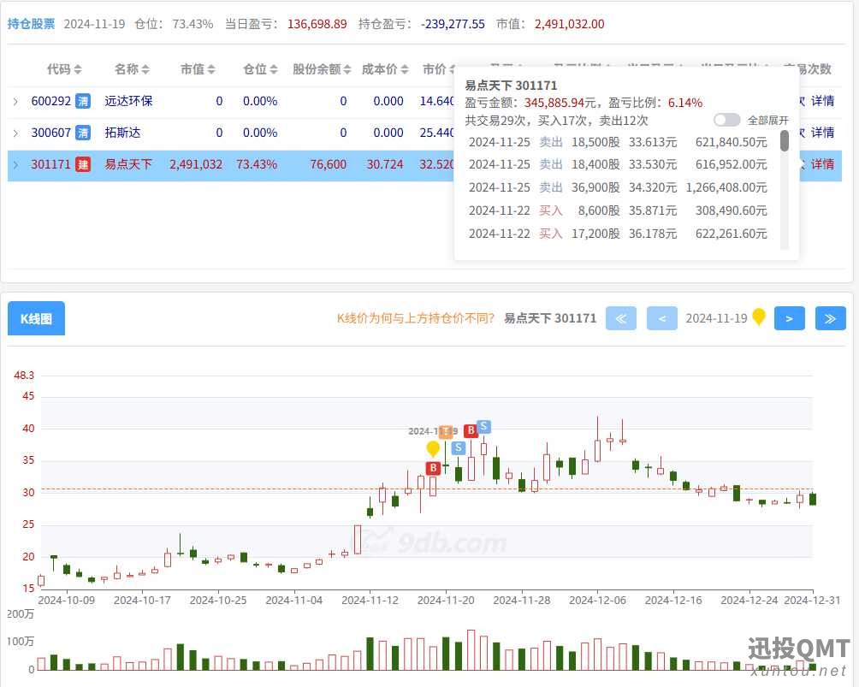Select the 易点天下 stock name in the table
The height and width of the screenshot is (687, 859).
pos(128,165)
